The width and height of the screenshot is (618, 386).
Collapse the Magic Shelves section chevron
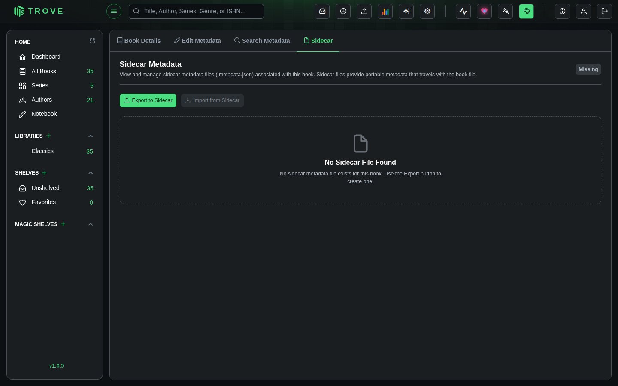pyautogui.click(x=91, y=224)
